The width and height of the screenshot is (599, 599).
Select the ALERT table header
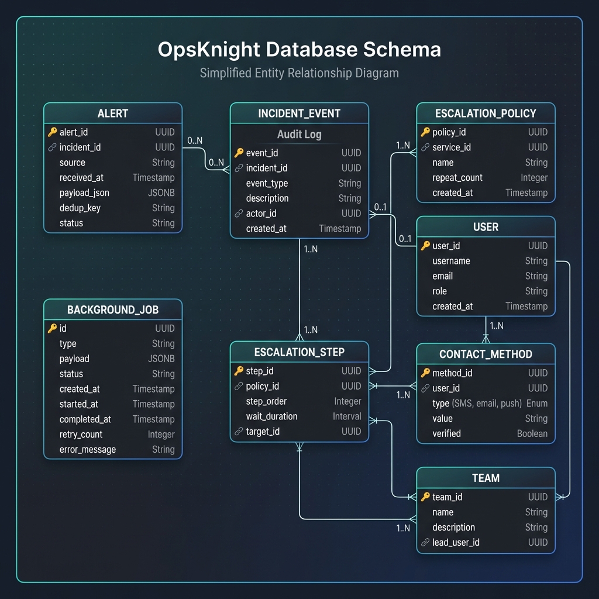112,113
